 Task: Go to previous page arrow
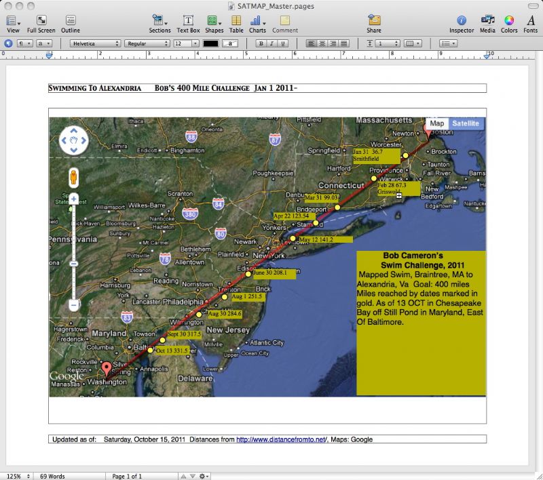click(184, 476)
